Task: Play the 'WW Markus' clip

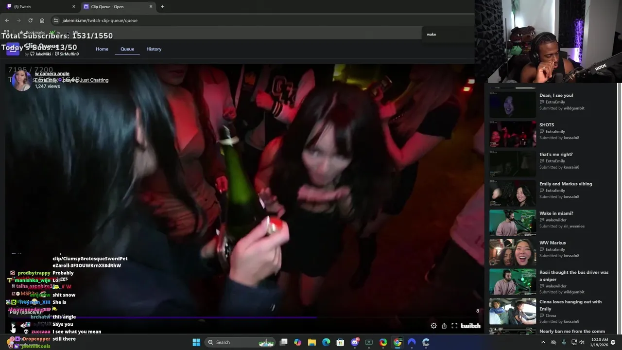Action: pos(513,252)
